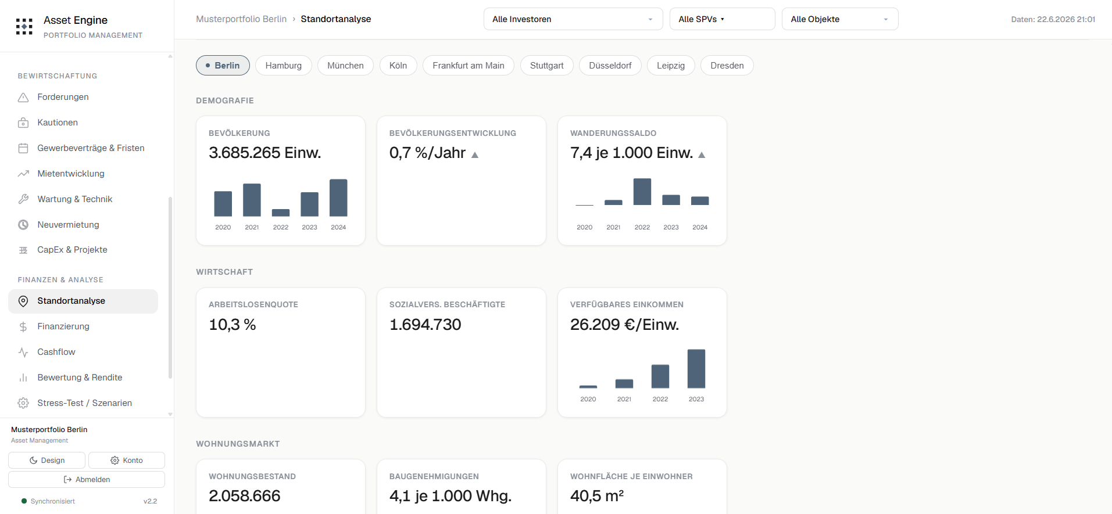Image resolution: width=1112 pixels, height=514 pixels.
Task: Click the Finanzierung dollar sign icon
Action: click(23, 326)
